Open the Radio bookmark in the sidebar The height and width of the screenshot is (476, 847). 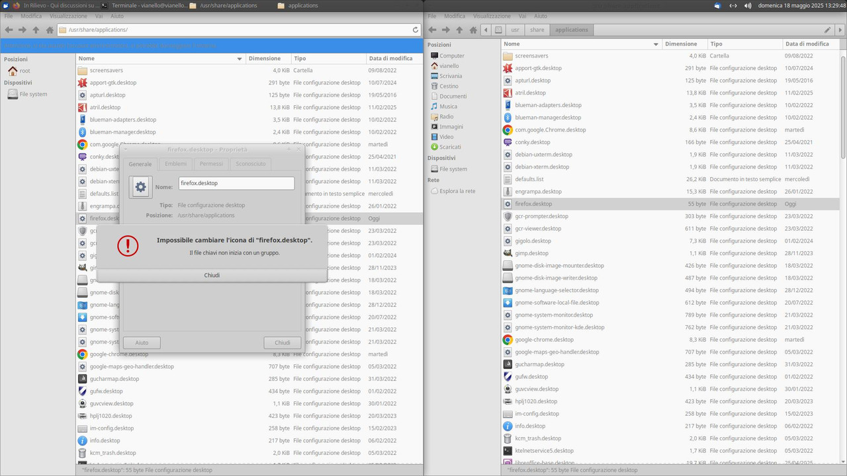point(446,116)
